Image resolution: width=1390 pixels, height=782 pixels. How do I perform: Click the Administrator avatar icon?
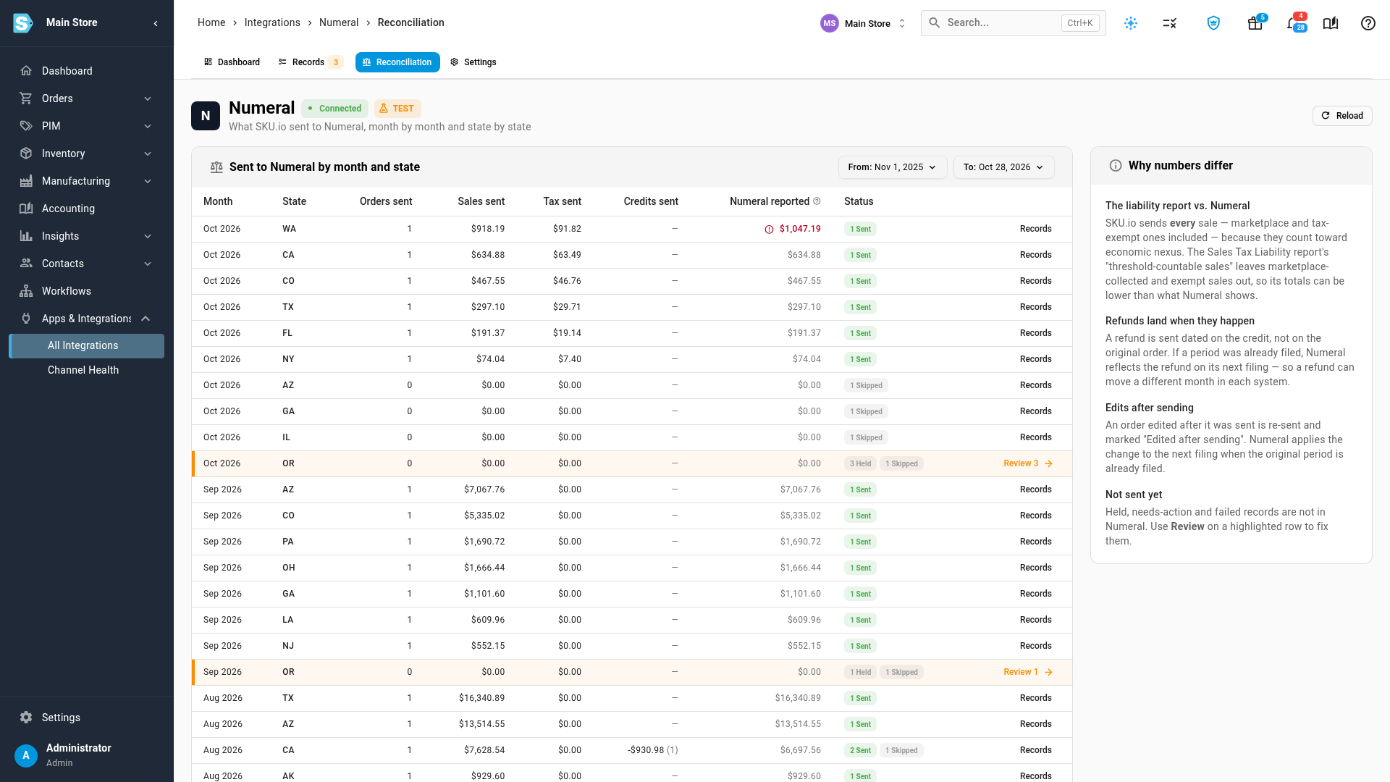pyautogui.click(x=26, y=755)
